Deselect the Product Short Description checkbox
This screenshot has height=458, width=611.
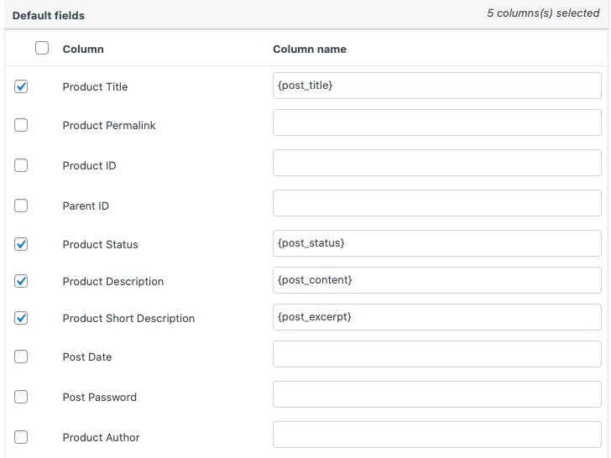click(x=22, y=318)
